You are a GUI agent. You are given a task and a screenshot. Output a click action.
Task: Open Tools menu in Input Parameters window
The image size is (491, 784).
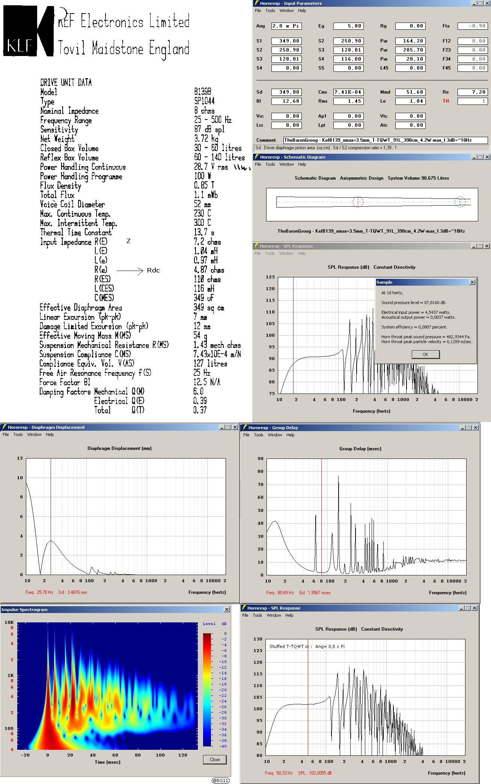click(x=270, y=11)
